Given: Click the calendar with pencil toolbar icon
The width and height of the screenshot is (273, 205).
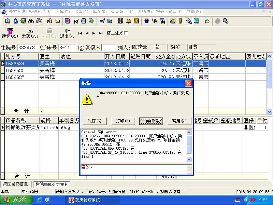Looking at the screenshot, I should 102,21.
